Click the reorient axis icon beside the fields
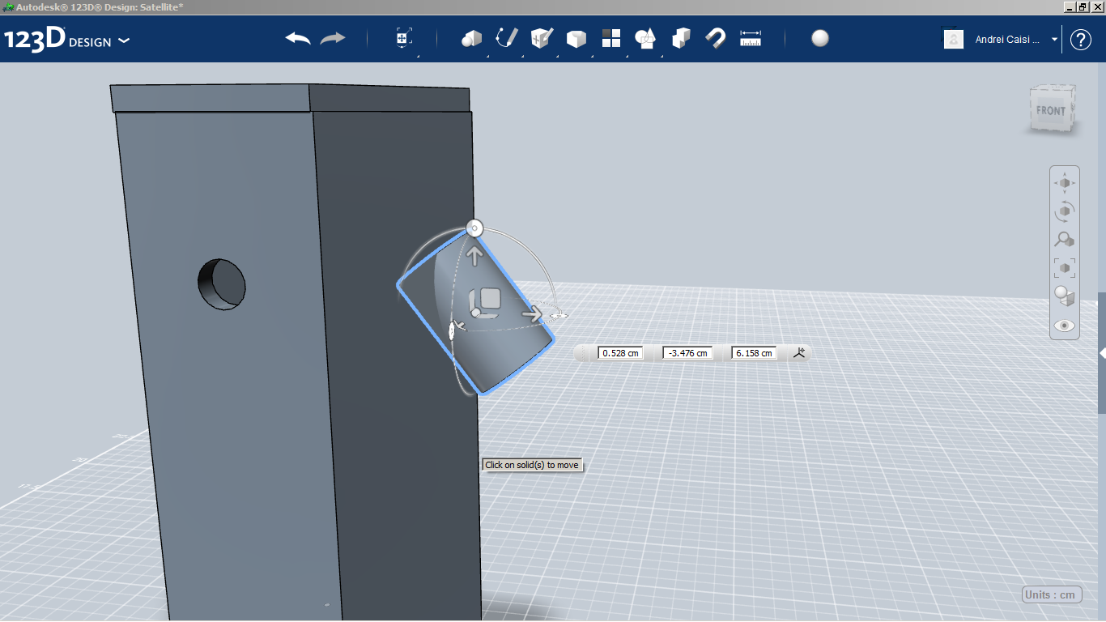The width and height of the screenshot is (1106, 622). 799,352
